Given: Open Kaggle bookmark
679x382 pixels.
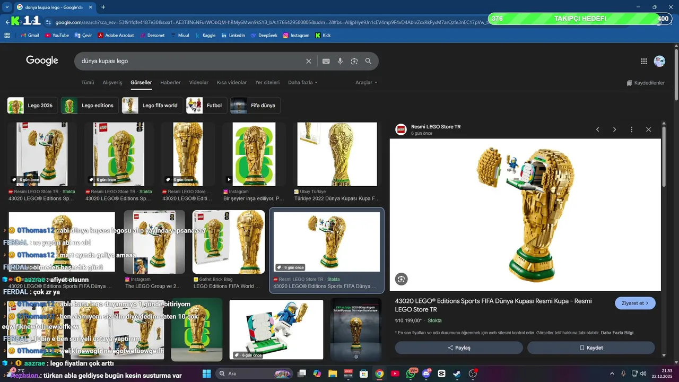Looking at the screenshot, I should tap(205, 36).
